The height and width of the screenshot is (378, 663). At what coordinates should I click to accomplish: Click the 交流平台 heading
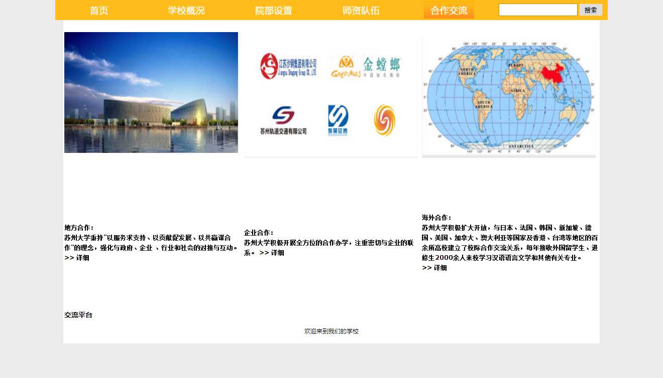click(x=78, y=315)
